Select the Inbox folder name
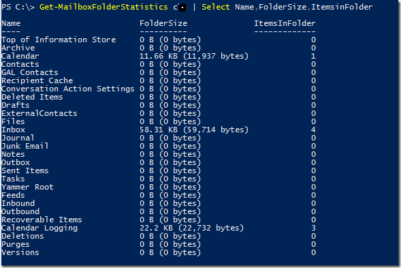401x268 pixels. [14, 130]
